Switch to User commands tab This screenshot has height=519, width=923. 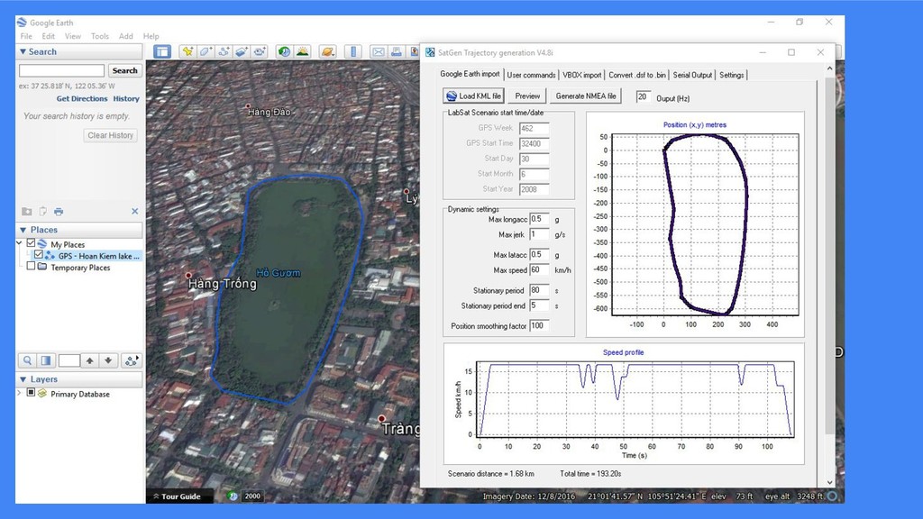tap(531, 75)
